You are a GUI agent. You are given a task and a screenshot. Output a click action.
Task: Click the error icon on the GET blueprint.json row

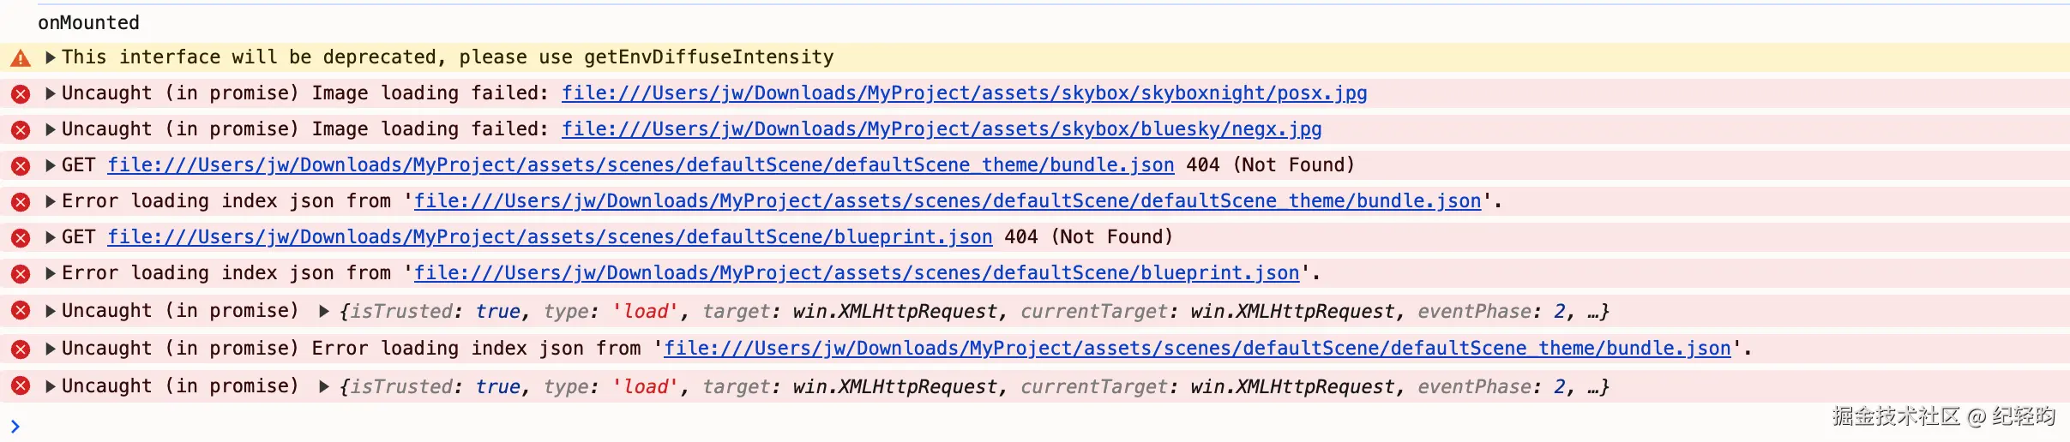coord(21,238)
